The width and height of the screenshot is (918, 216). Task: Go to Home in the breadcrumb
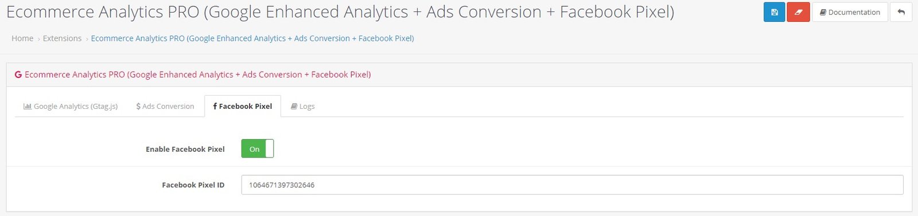pos(22,38)
